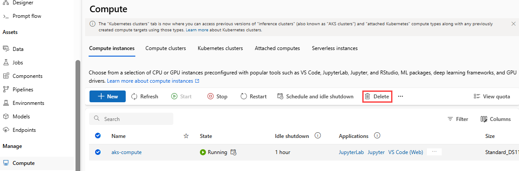This screenshot has height=171, width=519.
Task: Open Learn more about Kubernetes clusters
Action: click(197, 30)
